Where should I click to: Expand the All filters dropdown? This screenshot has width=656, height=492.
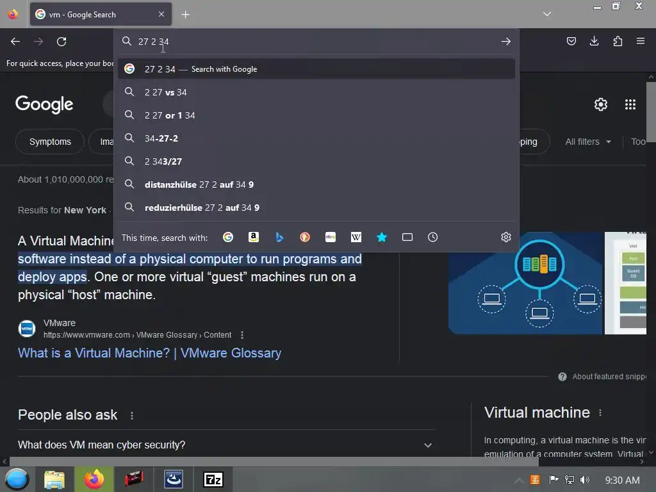[x=588, y=142]
